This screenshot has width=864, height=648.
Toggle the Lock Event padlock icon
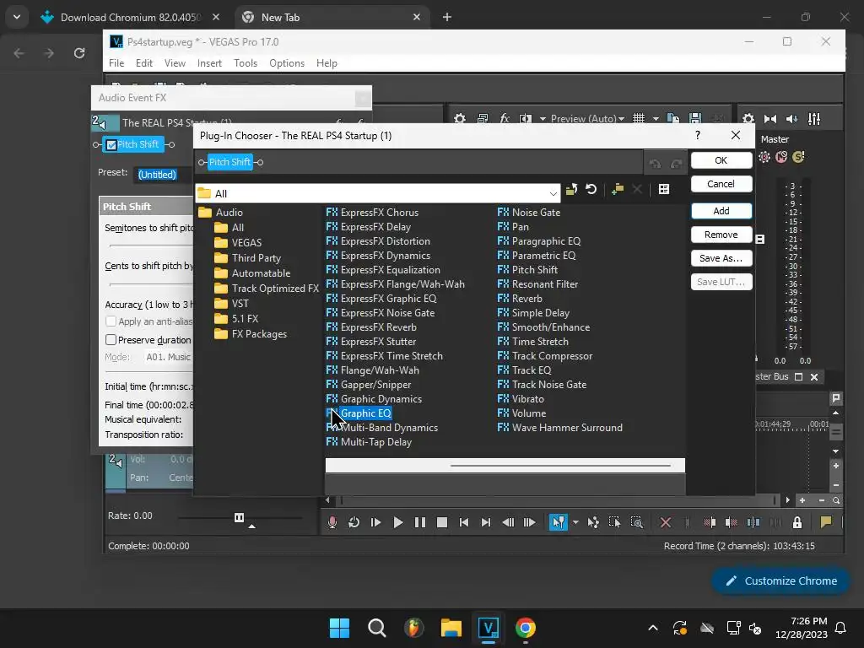[796, 521]
